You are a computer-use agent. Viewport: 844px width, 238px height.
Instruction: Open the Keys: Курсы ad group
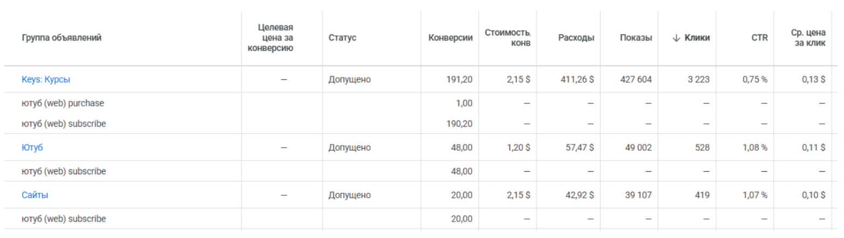(x=46, y=79)
